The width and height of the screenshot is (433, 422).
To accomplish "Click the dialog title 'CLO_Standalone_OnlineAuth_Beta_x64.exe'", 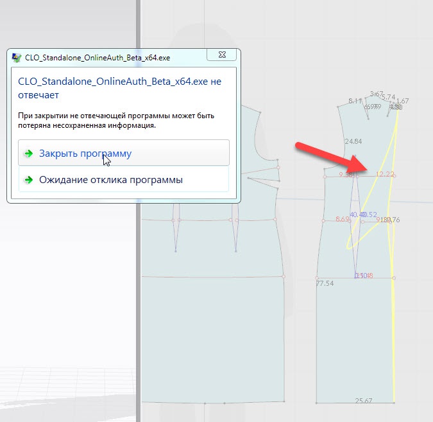I will [98, 58].
